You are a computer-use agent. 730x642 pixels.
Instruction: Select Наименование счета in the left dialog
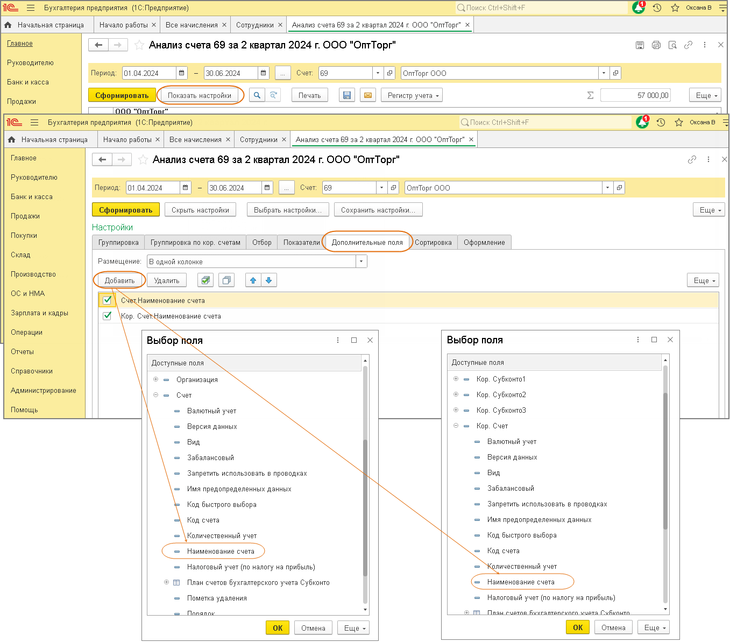221,551
